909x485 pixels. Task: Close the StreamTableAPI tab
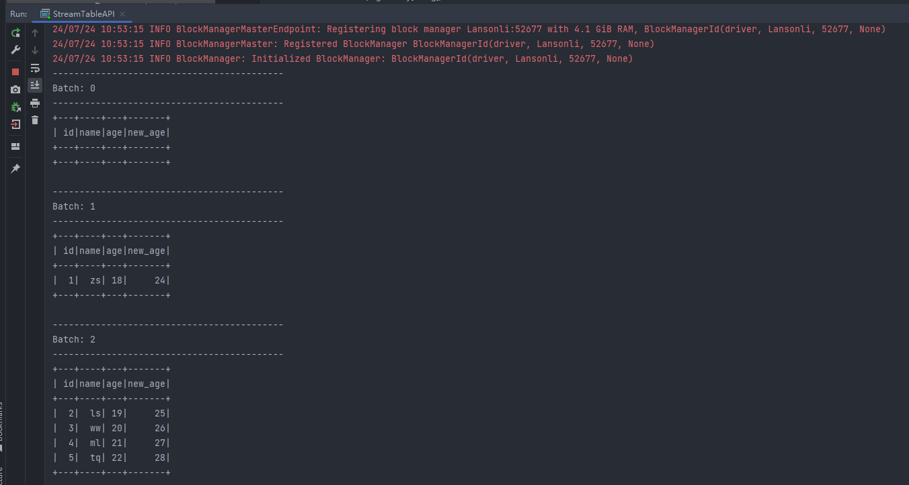[123, 14]
